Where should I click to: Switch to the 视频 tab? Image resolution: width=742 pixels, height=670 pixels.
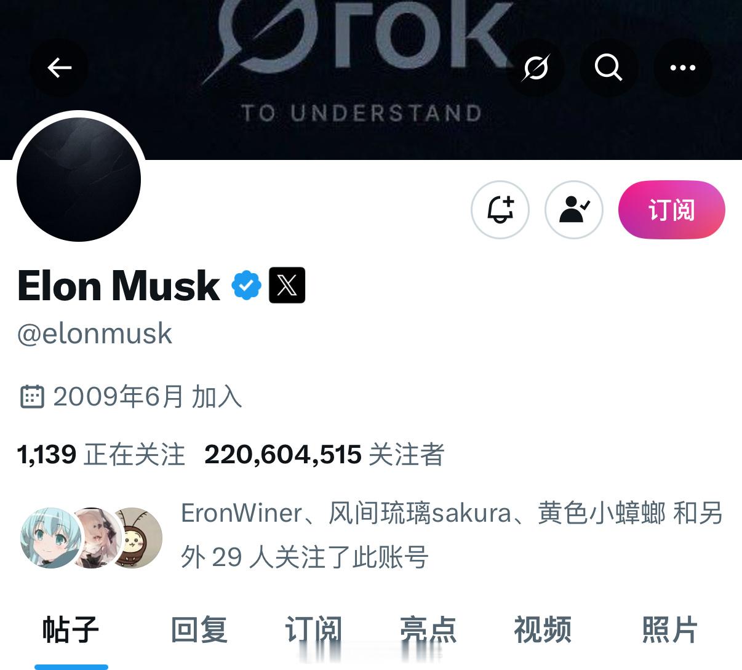click(x=543, y=630)
